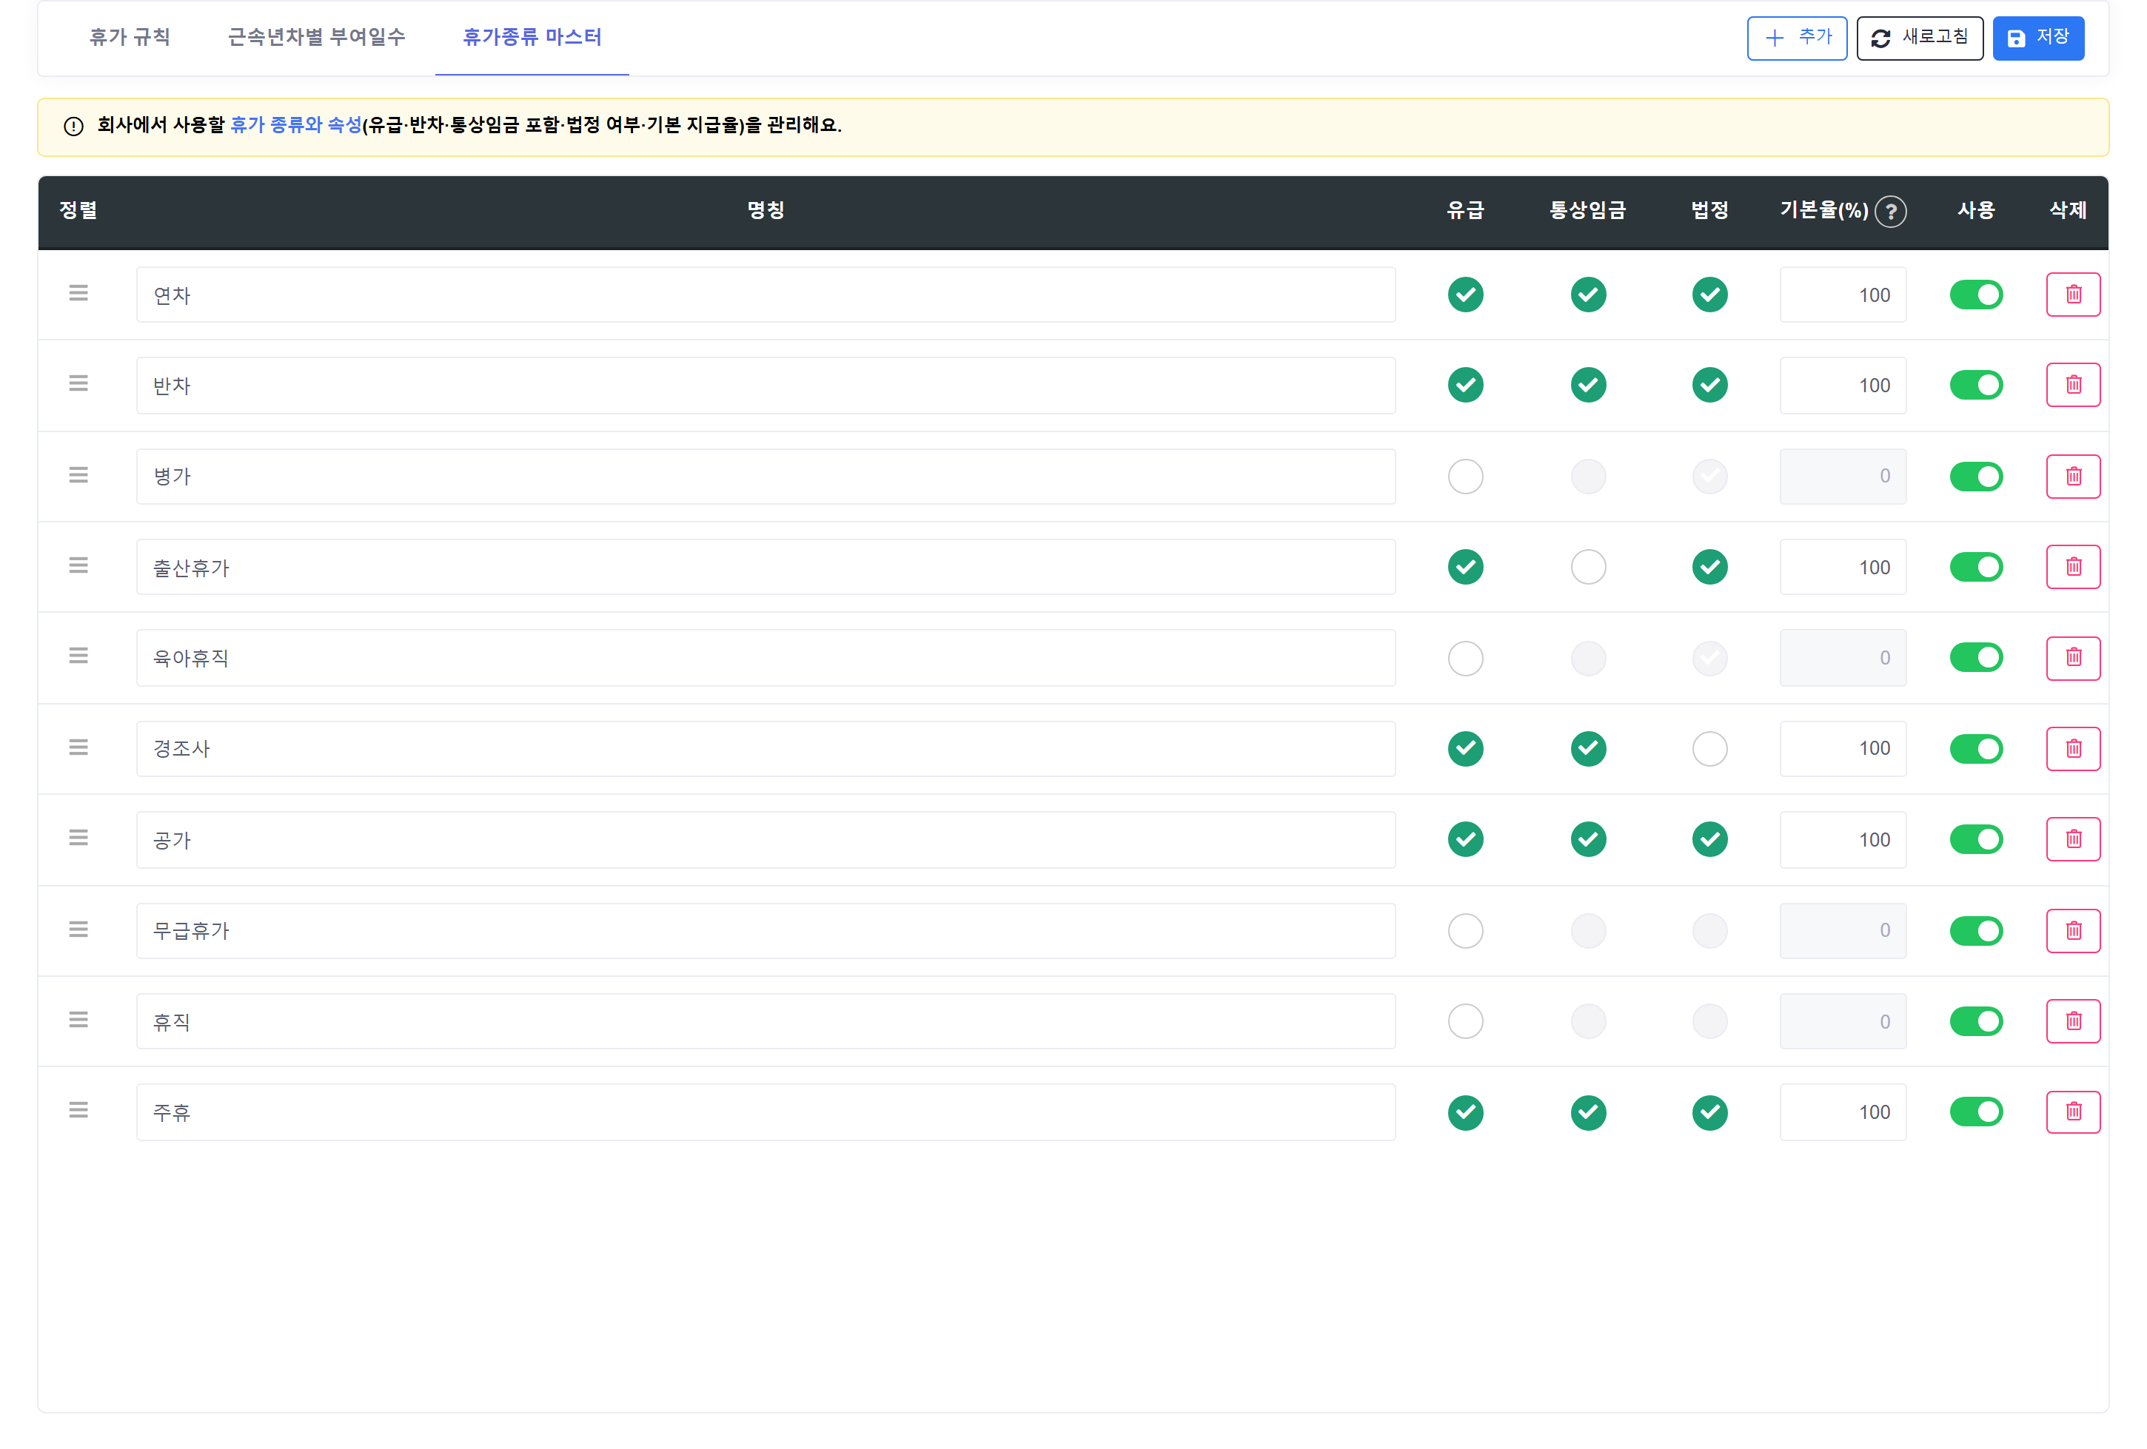Edit the 기본율 field for 공가
Screen dimensions: 2147x1449
click(1842, 839)
